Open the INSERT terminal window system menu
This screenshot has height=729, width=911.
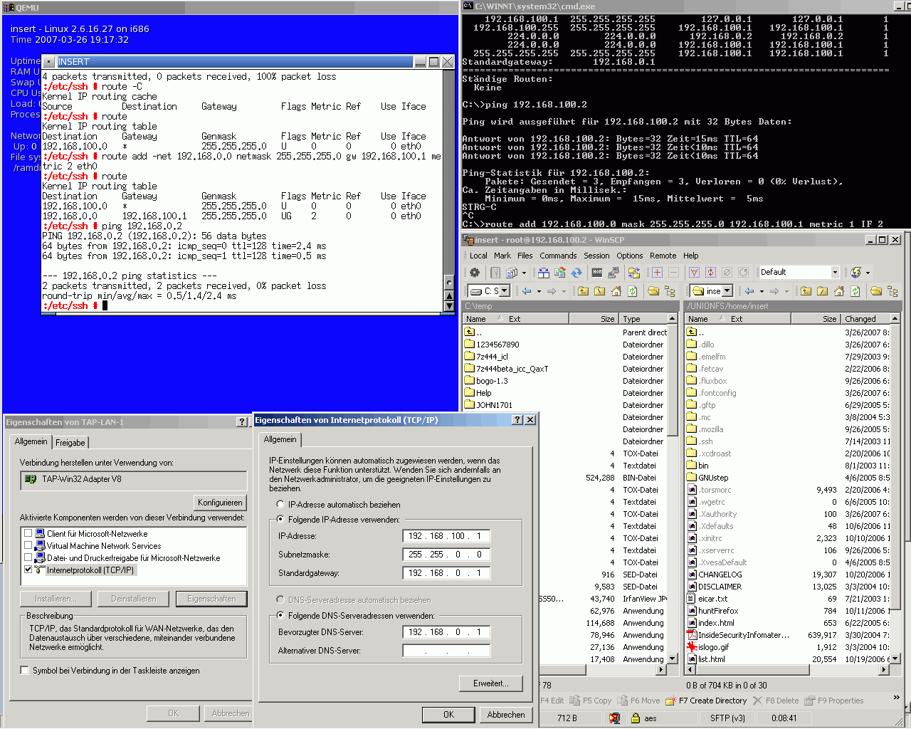click(48, 62)
